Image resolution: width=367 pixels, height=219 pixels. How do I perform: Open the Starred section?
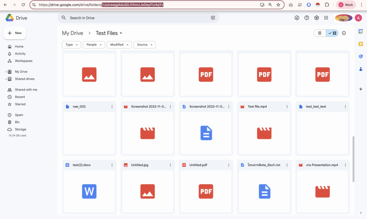tap(20, 104)
